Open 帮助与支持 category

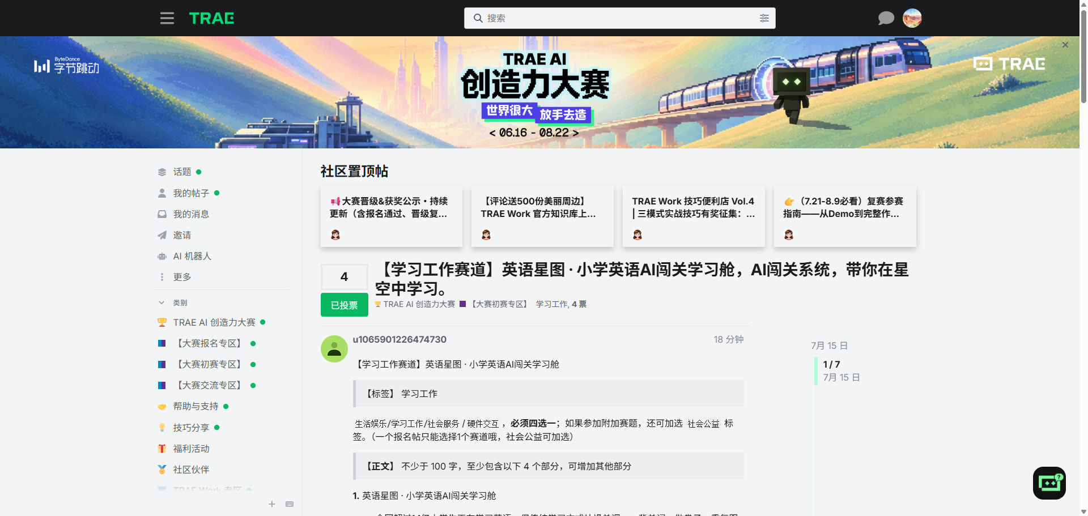click(195, 406)
